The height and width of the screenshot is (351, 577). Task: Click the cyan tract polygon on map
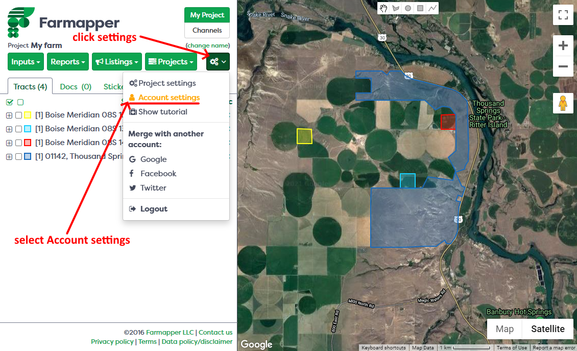(407, 180)
